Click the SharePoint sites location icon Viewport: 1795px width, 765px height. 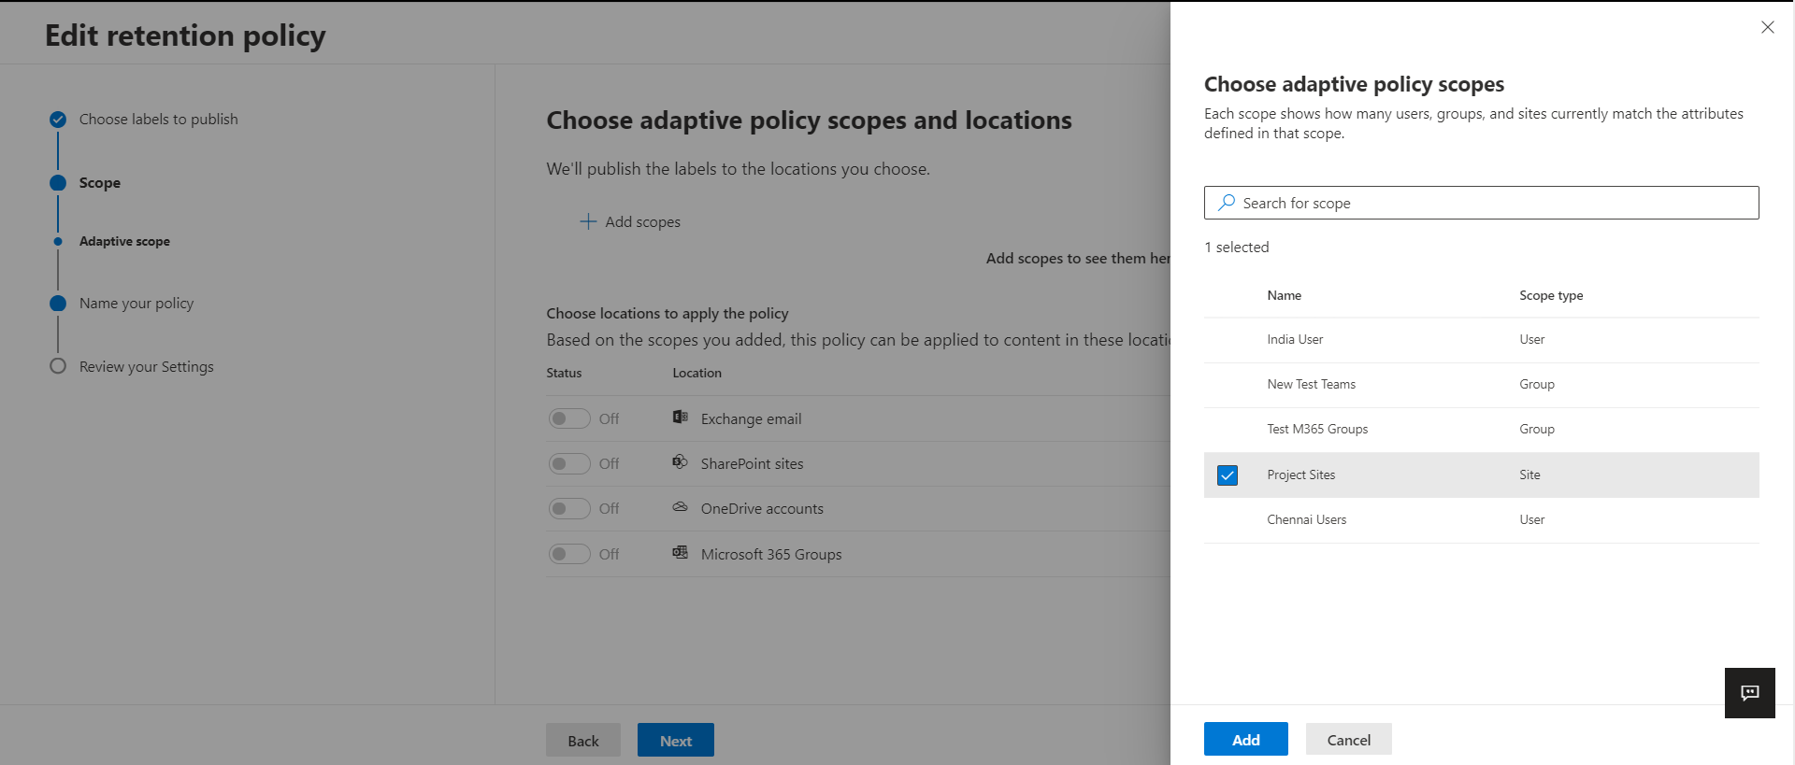point(681,462)
